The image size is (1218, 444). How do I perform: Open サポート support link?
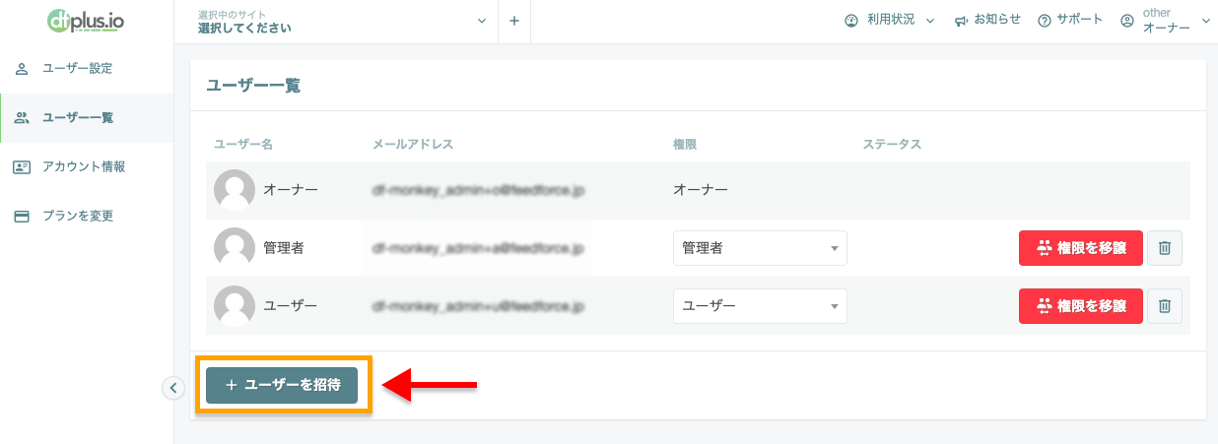click(1070, 21)
